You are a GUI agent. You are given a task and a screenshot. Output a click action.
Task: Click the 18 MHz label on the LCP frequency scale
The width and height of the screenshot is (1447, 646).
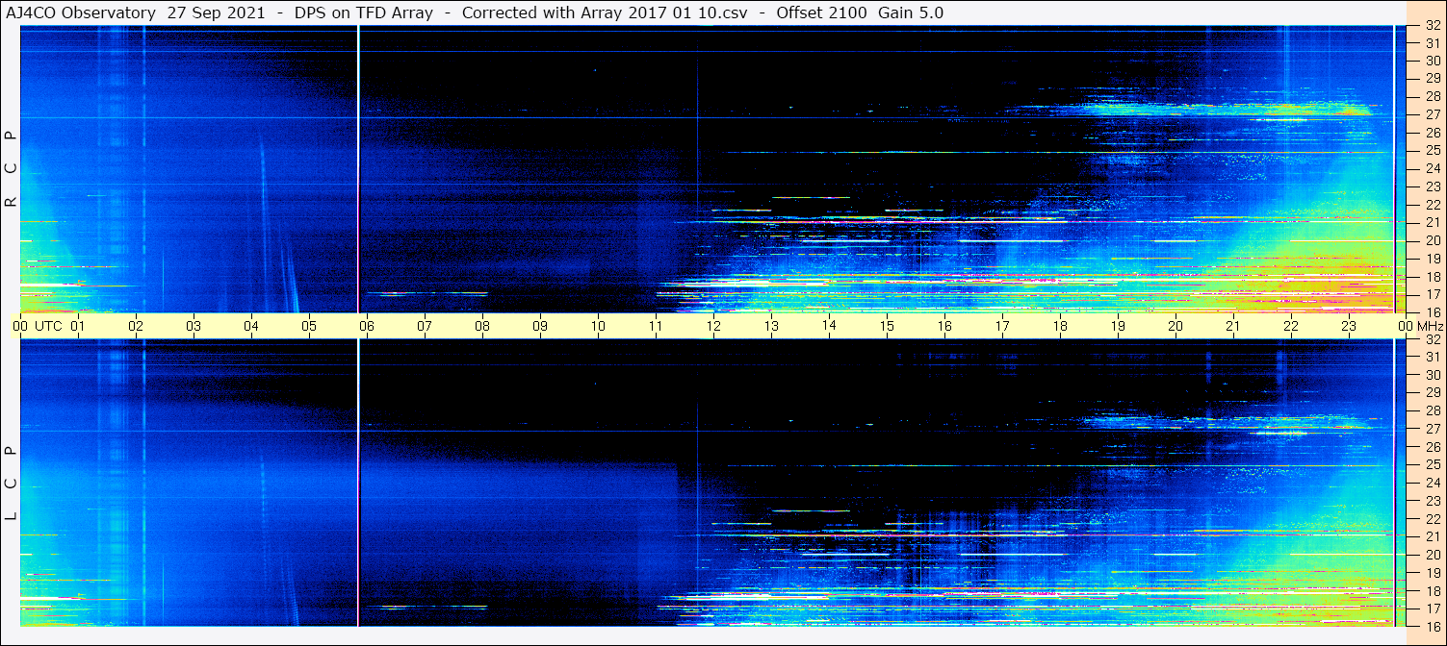pos(1433,590)
